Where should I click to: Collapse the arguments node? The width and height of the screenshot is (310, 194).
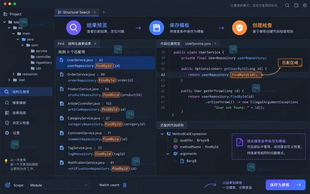coord(168,154)
